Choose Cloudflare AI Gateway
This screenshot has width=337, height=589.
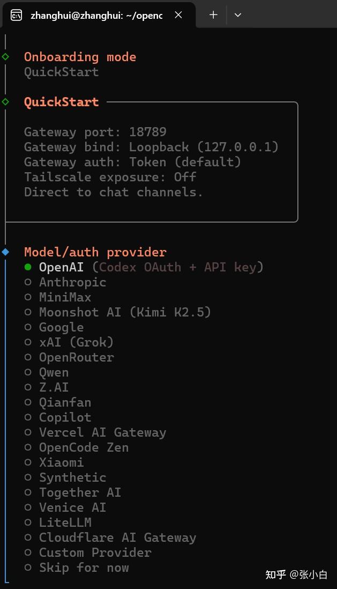pyautogui.click(x=117, y=538)
